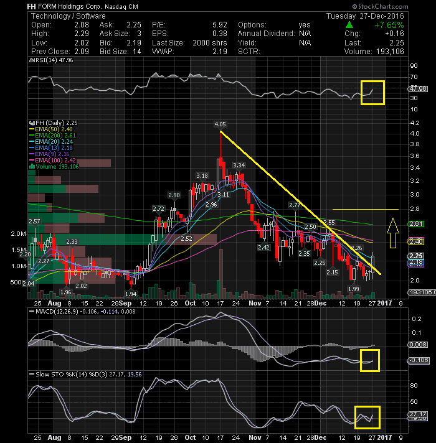Click the green 2.61 tag on price axis
This screenshot has width=436, height=443.
(x=416, y=224)
